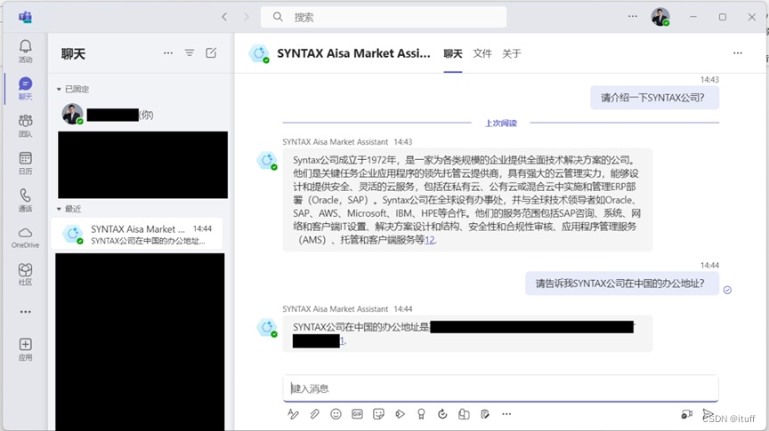Open the 日历 (Calendar) sidebar icon
The width and height of the screenshot is (769, 431).
click(x=26, y=164)
